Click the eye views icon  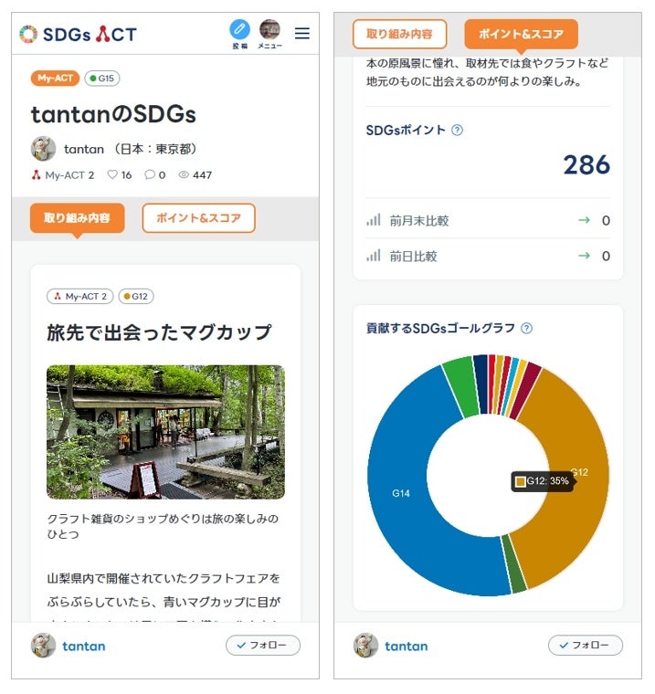(x=184, y=175)
